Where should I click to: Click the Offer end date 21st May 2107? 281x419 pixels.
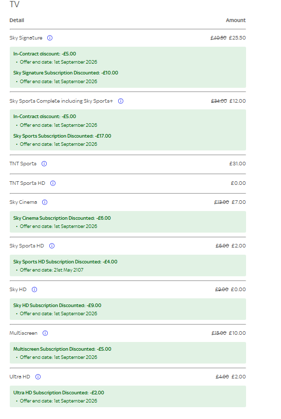coord(51,270)
